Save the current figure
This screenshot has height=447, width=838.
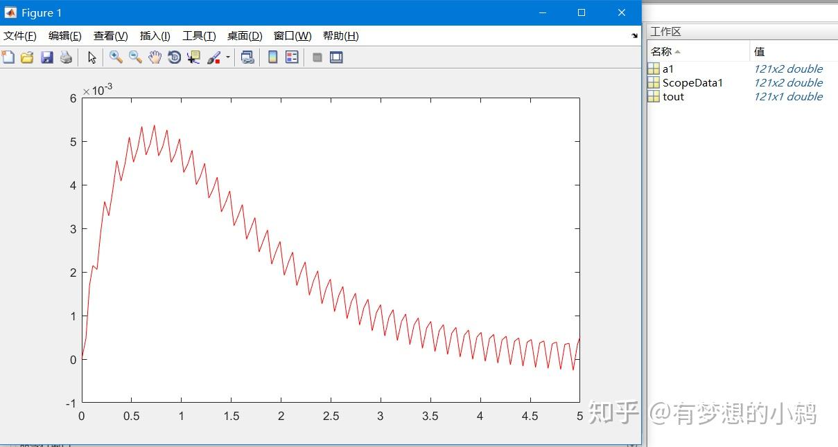tap(46, 57)
